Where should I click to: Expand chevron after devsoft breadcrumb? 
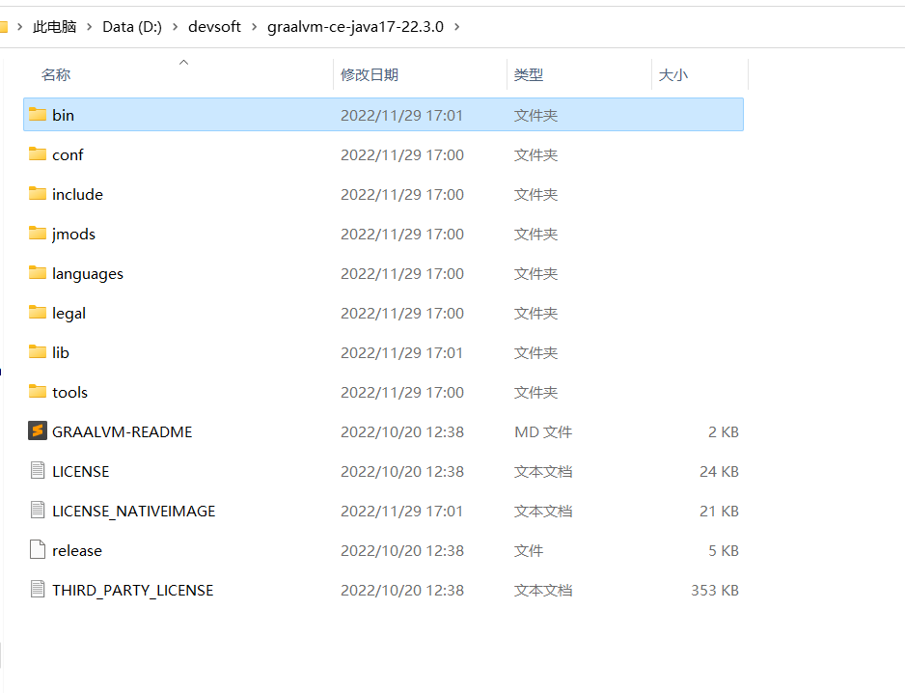[254, 27]
